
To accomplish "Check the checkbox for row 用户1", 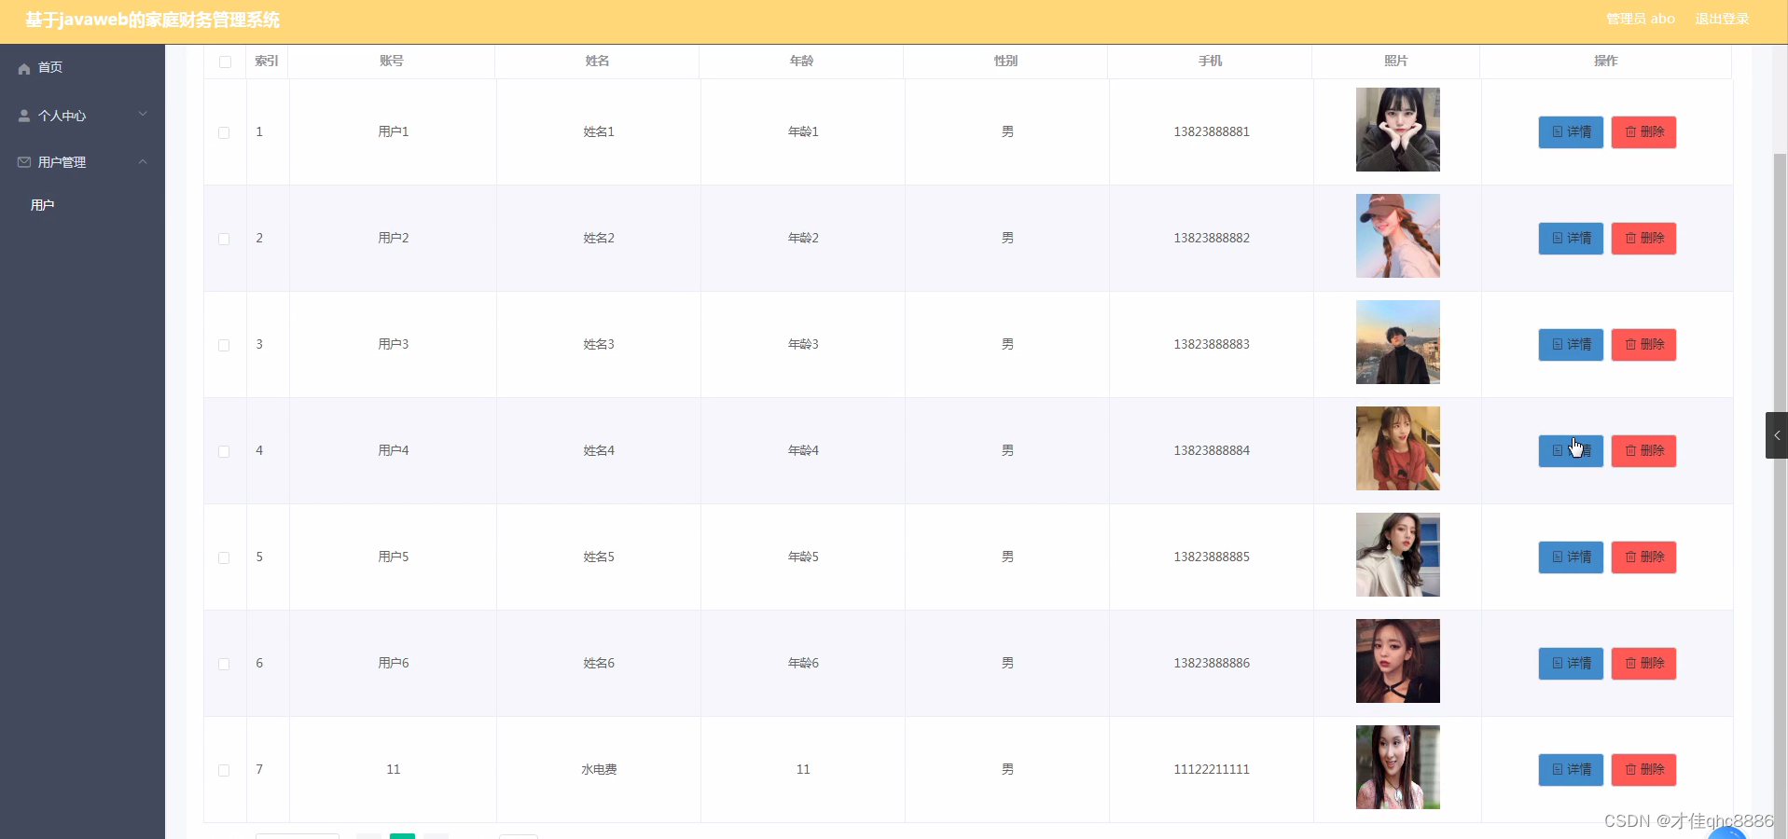I will [224, 132].
